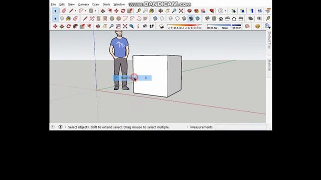Click into the Measurements input box
Image resolution: width=321 pixels, height=180 pixels.
click(x=240, y=127)
